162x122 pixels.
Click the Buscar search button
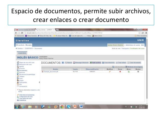(x=69, y=63)
